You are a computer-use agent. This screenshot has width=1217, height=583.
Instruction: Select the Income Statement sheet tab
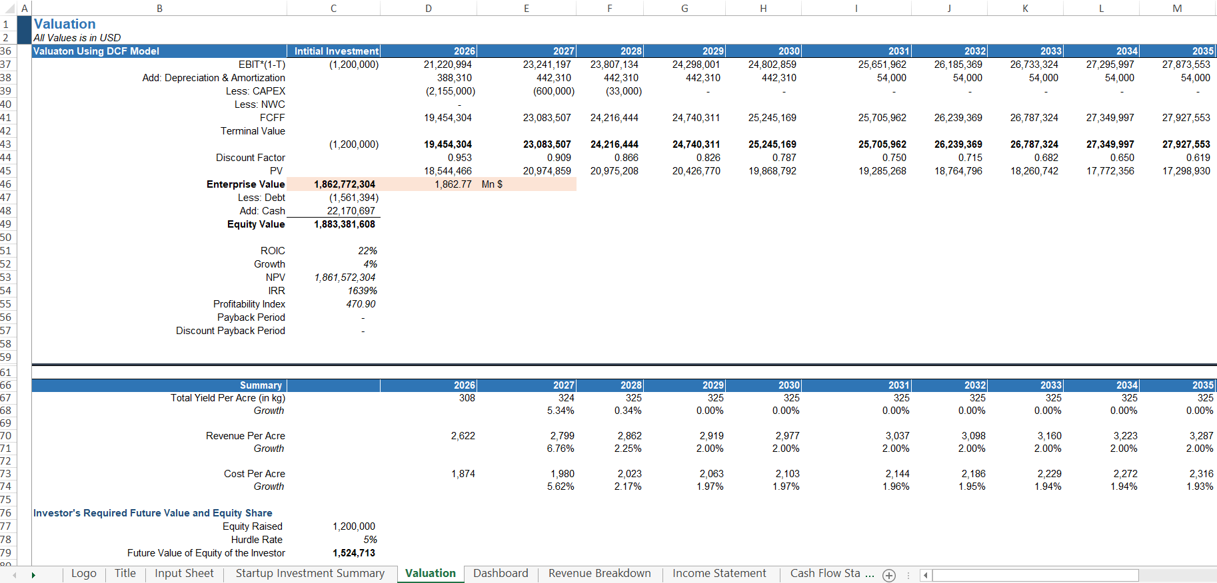(719, 574)
